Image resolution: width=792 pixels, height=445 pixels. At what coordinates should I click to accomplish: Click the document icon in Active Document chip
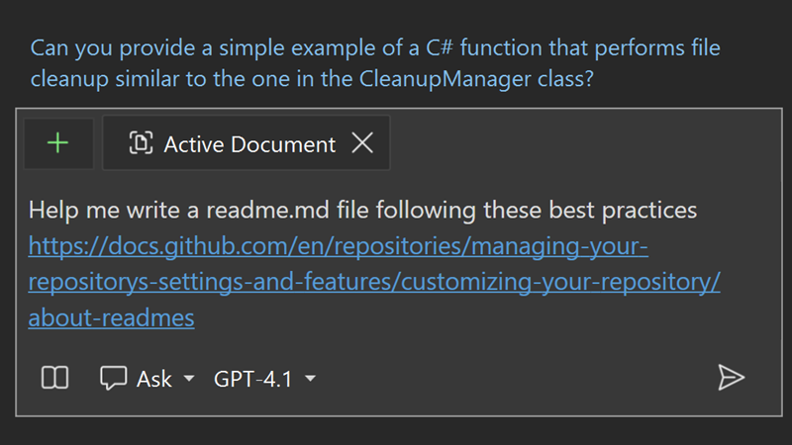click(x=141, y=142)
